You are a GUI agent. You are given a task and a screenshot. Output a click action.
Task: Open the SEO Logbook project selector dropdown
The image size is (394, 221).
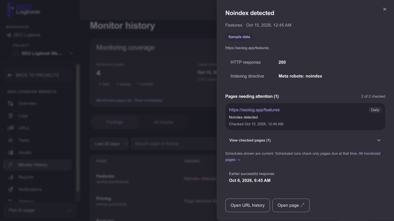[x=43, y=53]
